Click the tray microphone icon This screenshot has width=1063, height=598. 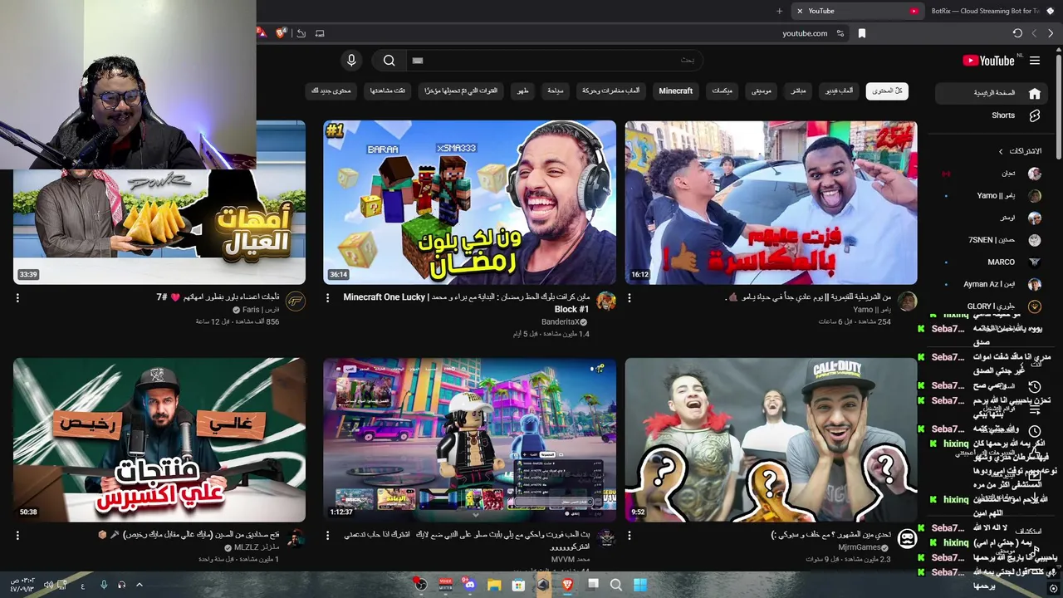(104, 585)
